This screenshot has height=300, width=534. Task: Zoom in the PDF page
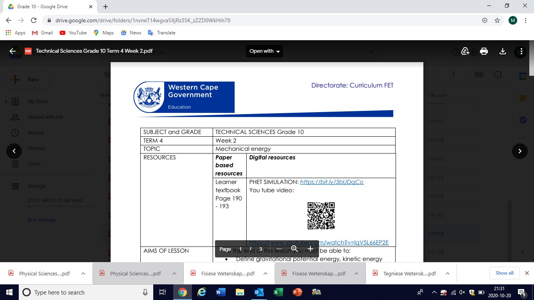click(310, 249)
